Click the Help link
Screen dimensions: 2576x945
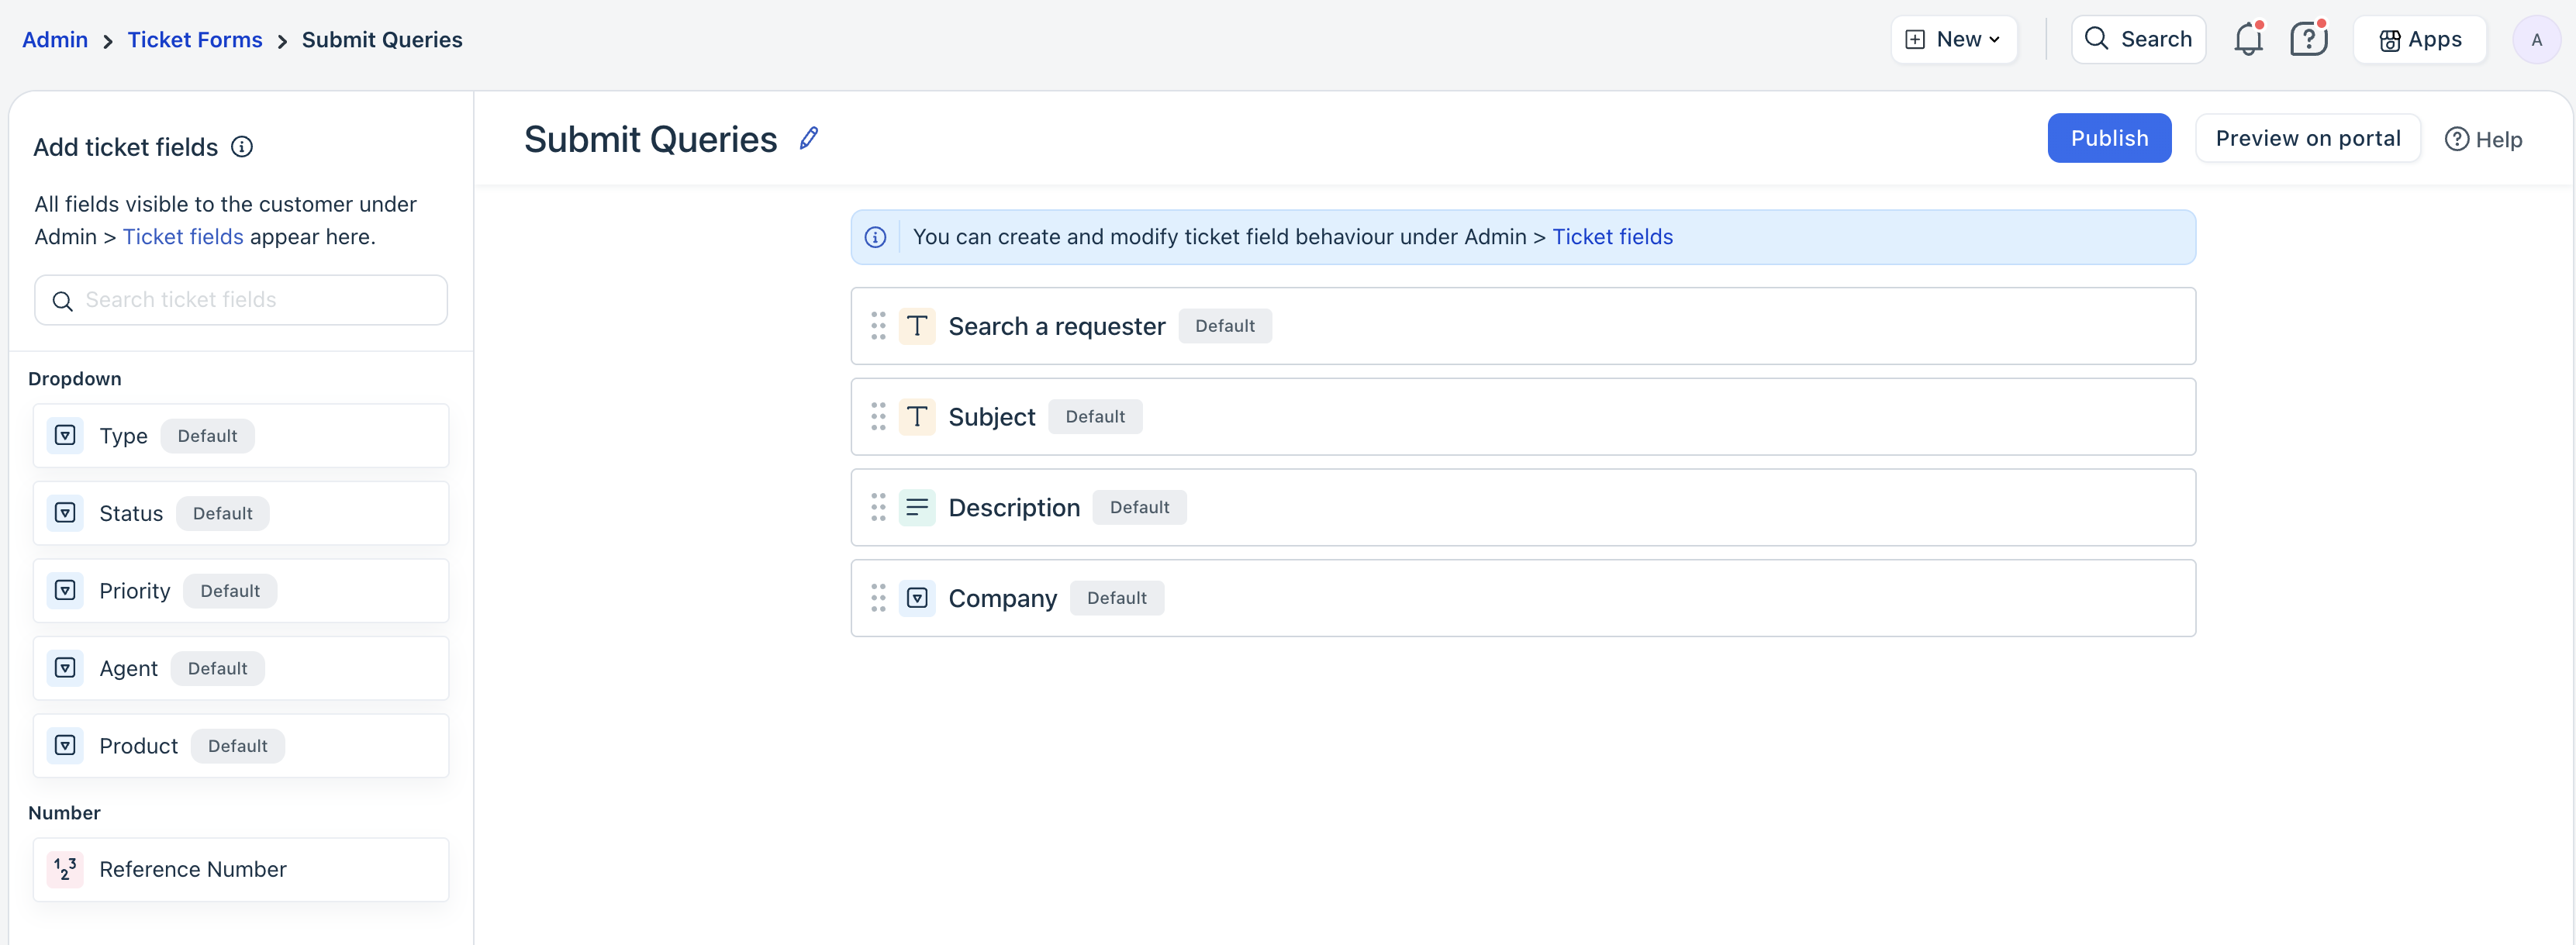tap(2484, 140)
